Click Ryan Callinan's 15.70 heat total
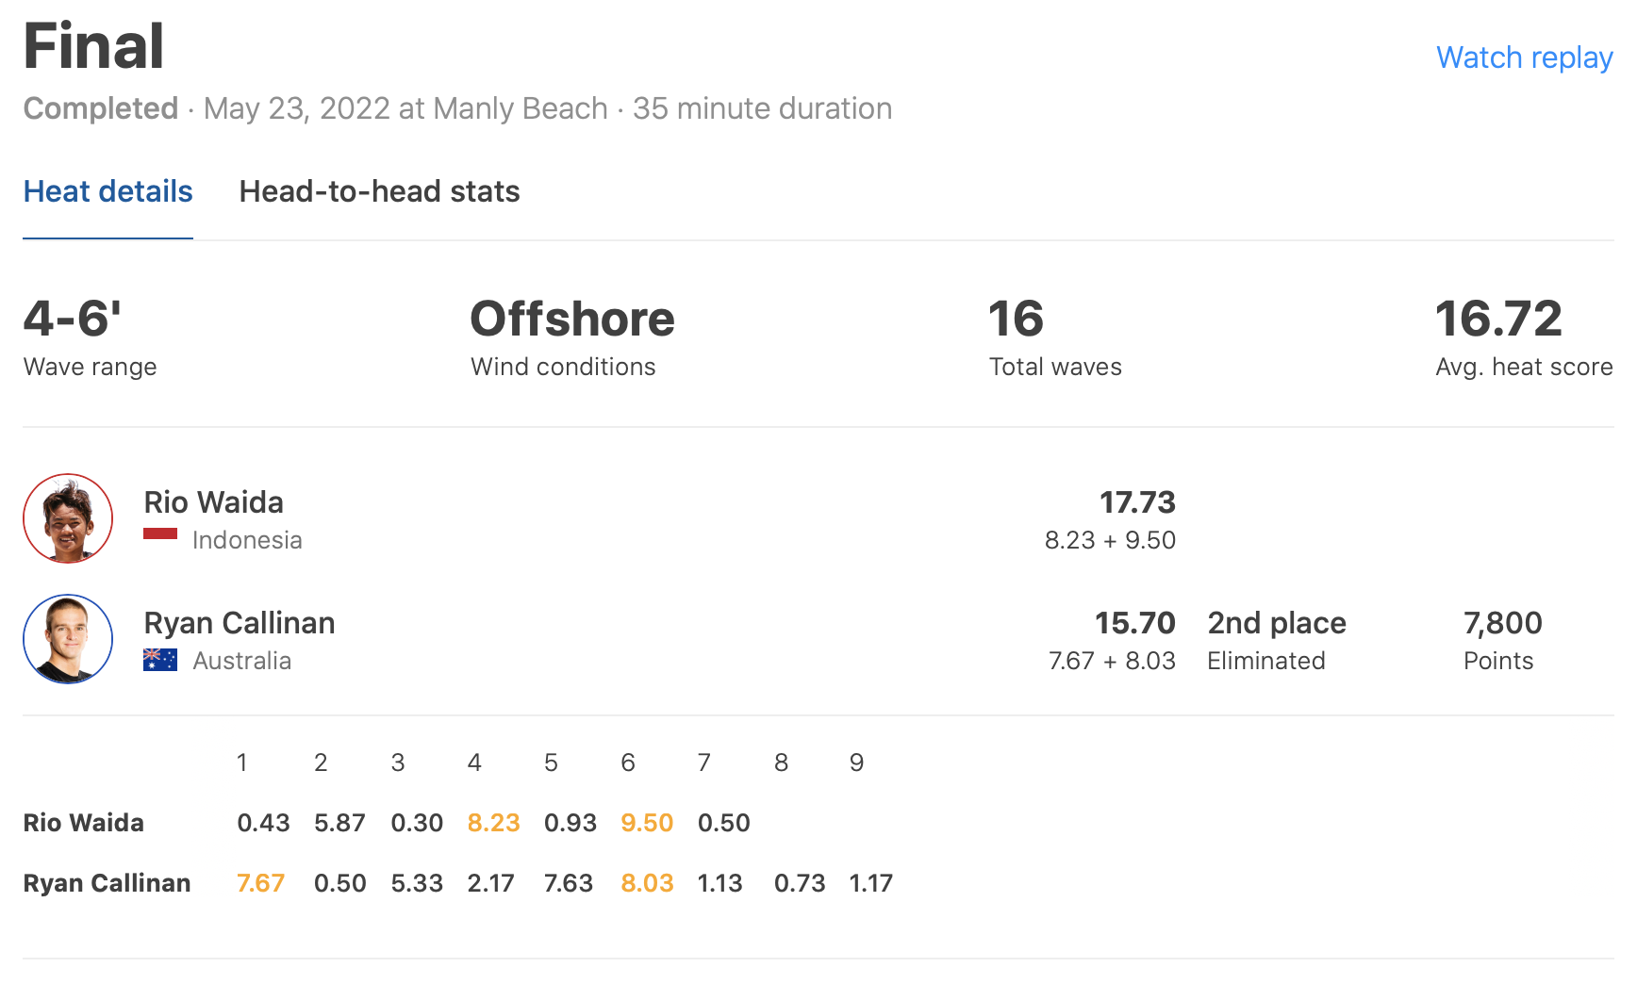Viewport: 1637px width, 984px height. coord(1134,623)
